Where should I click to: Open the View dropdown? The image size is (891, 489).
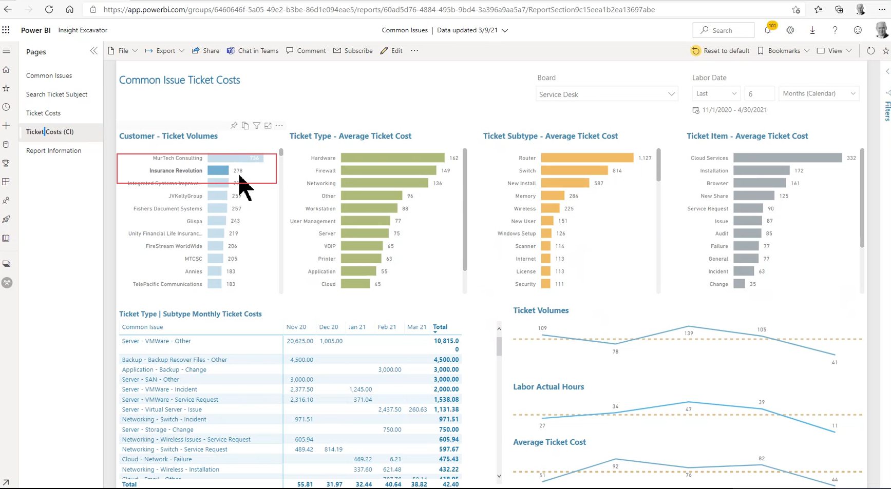click(x=835, y=51)
